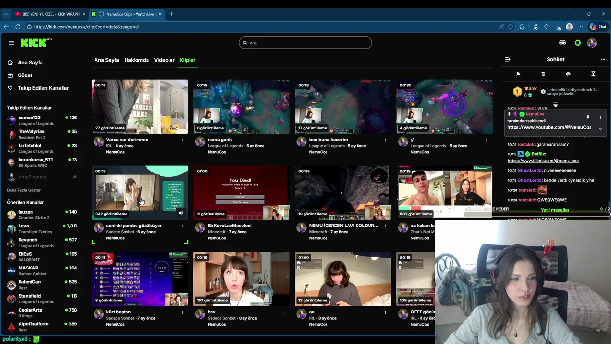Click the Ara search field

coord(305,43)
